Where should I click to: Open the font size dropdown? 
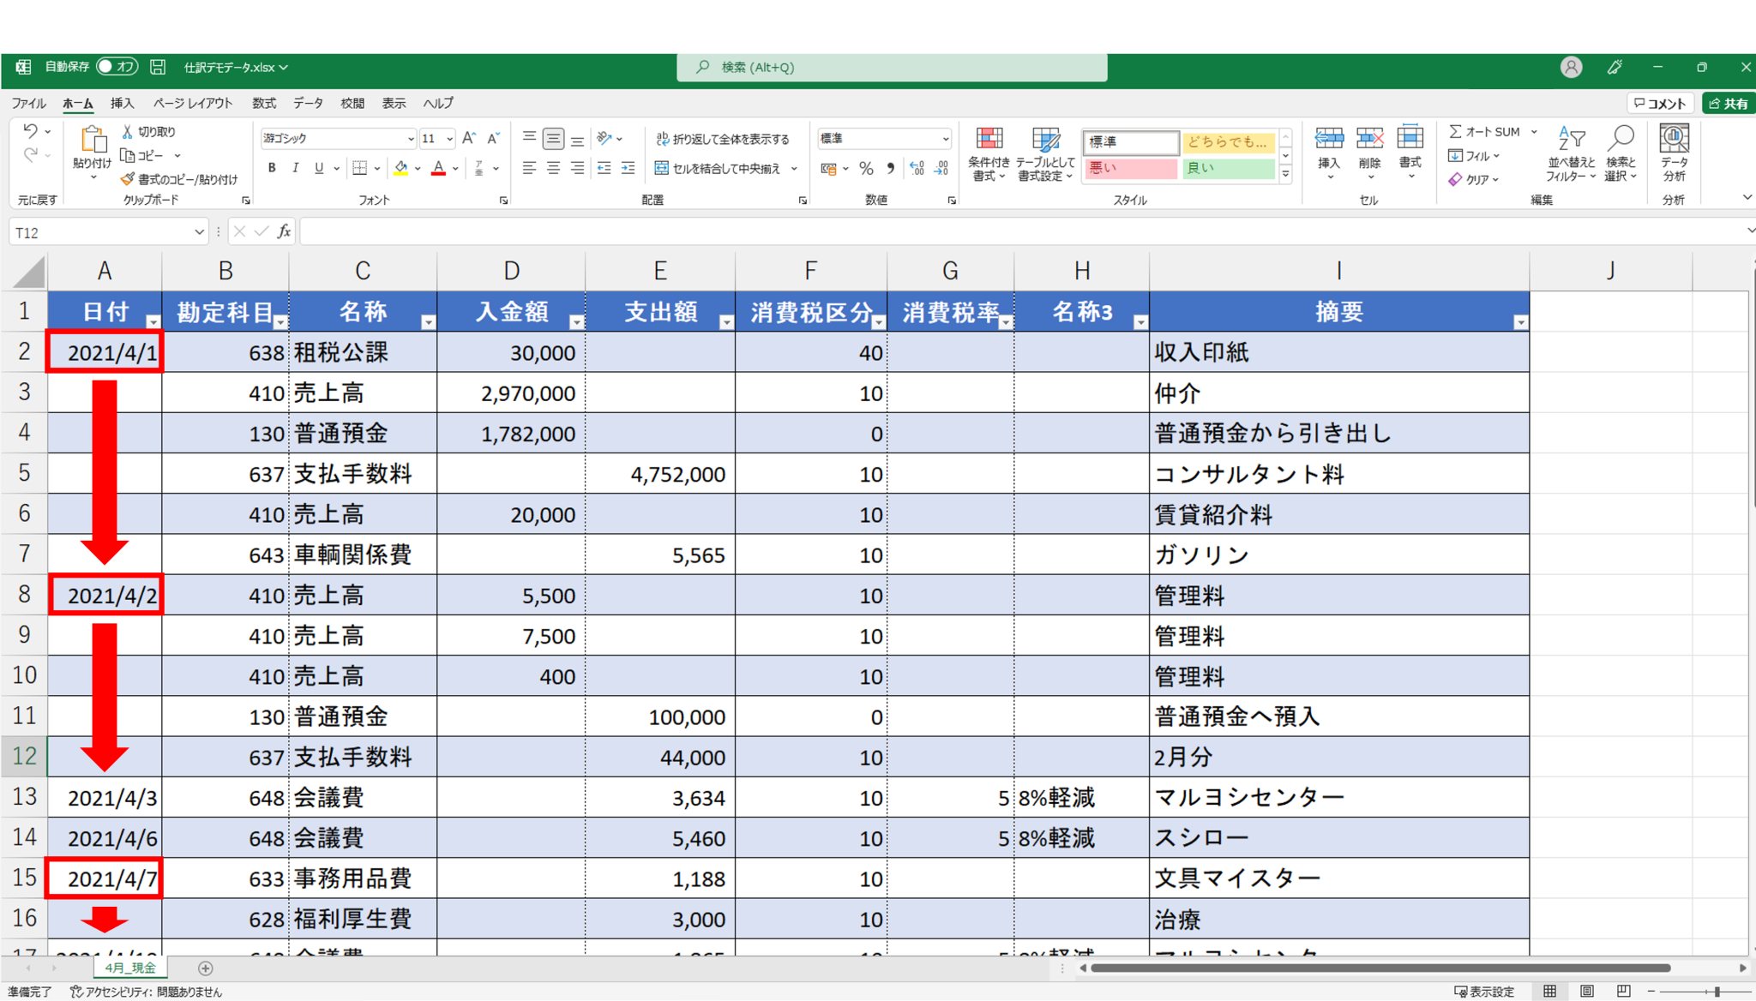click(x=449, y=139)
